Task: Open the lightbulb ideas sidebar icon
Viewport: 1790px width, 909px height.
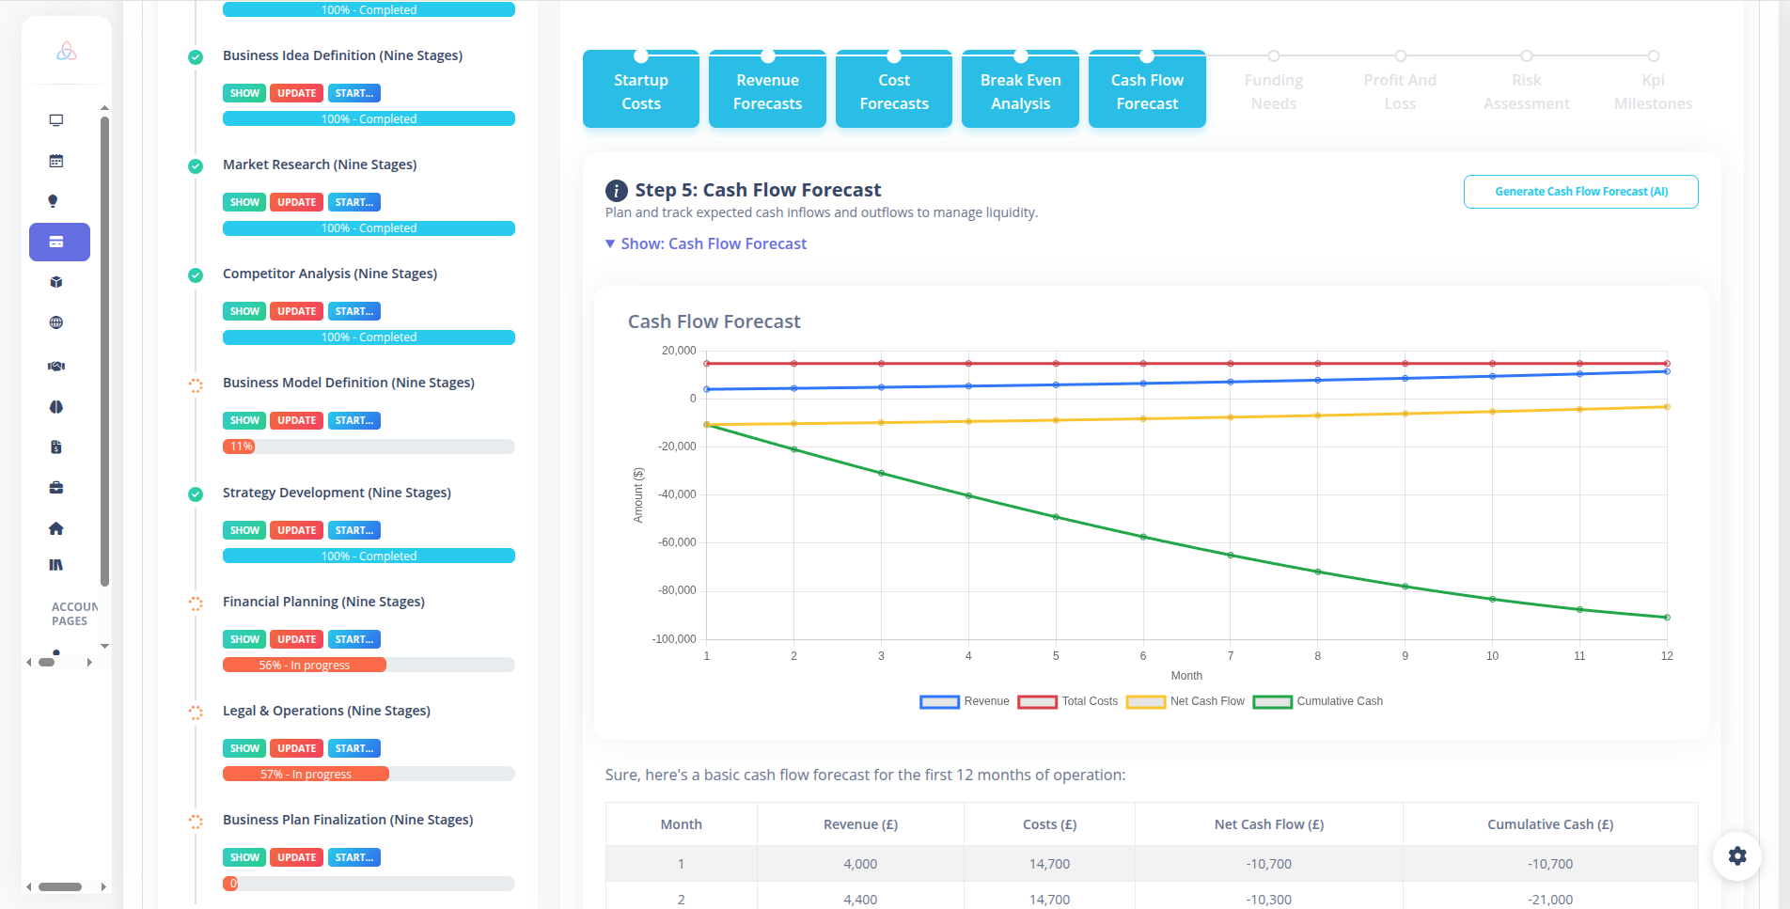Action: [x=54, y=201]
